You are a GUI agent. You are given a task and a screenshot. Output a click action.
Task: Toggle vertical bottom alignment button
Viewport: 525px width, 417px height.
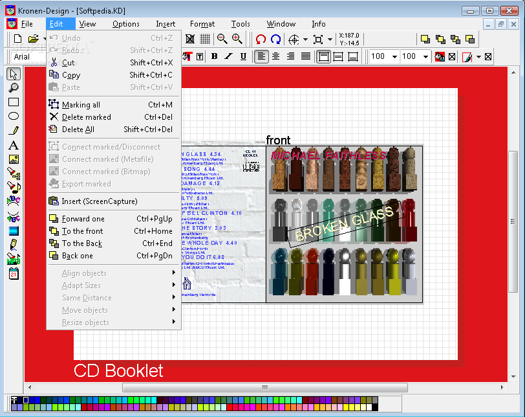pyautogui.click(x=353, y=56)
